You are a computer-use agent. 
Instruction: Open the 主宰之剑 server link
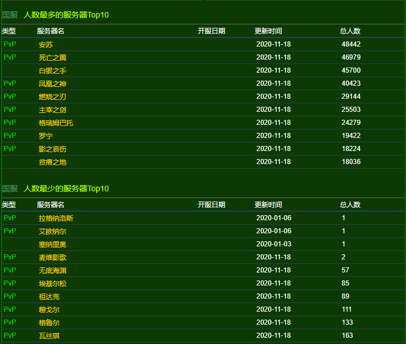(x=53, y=110)
